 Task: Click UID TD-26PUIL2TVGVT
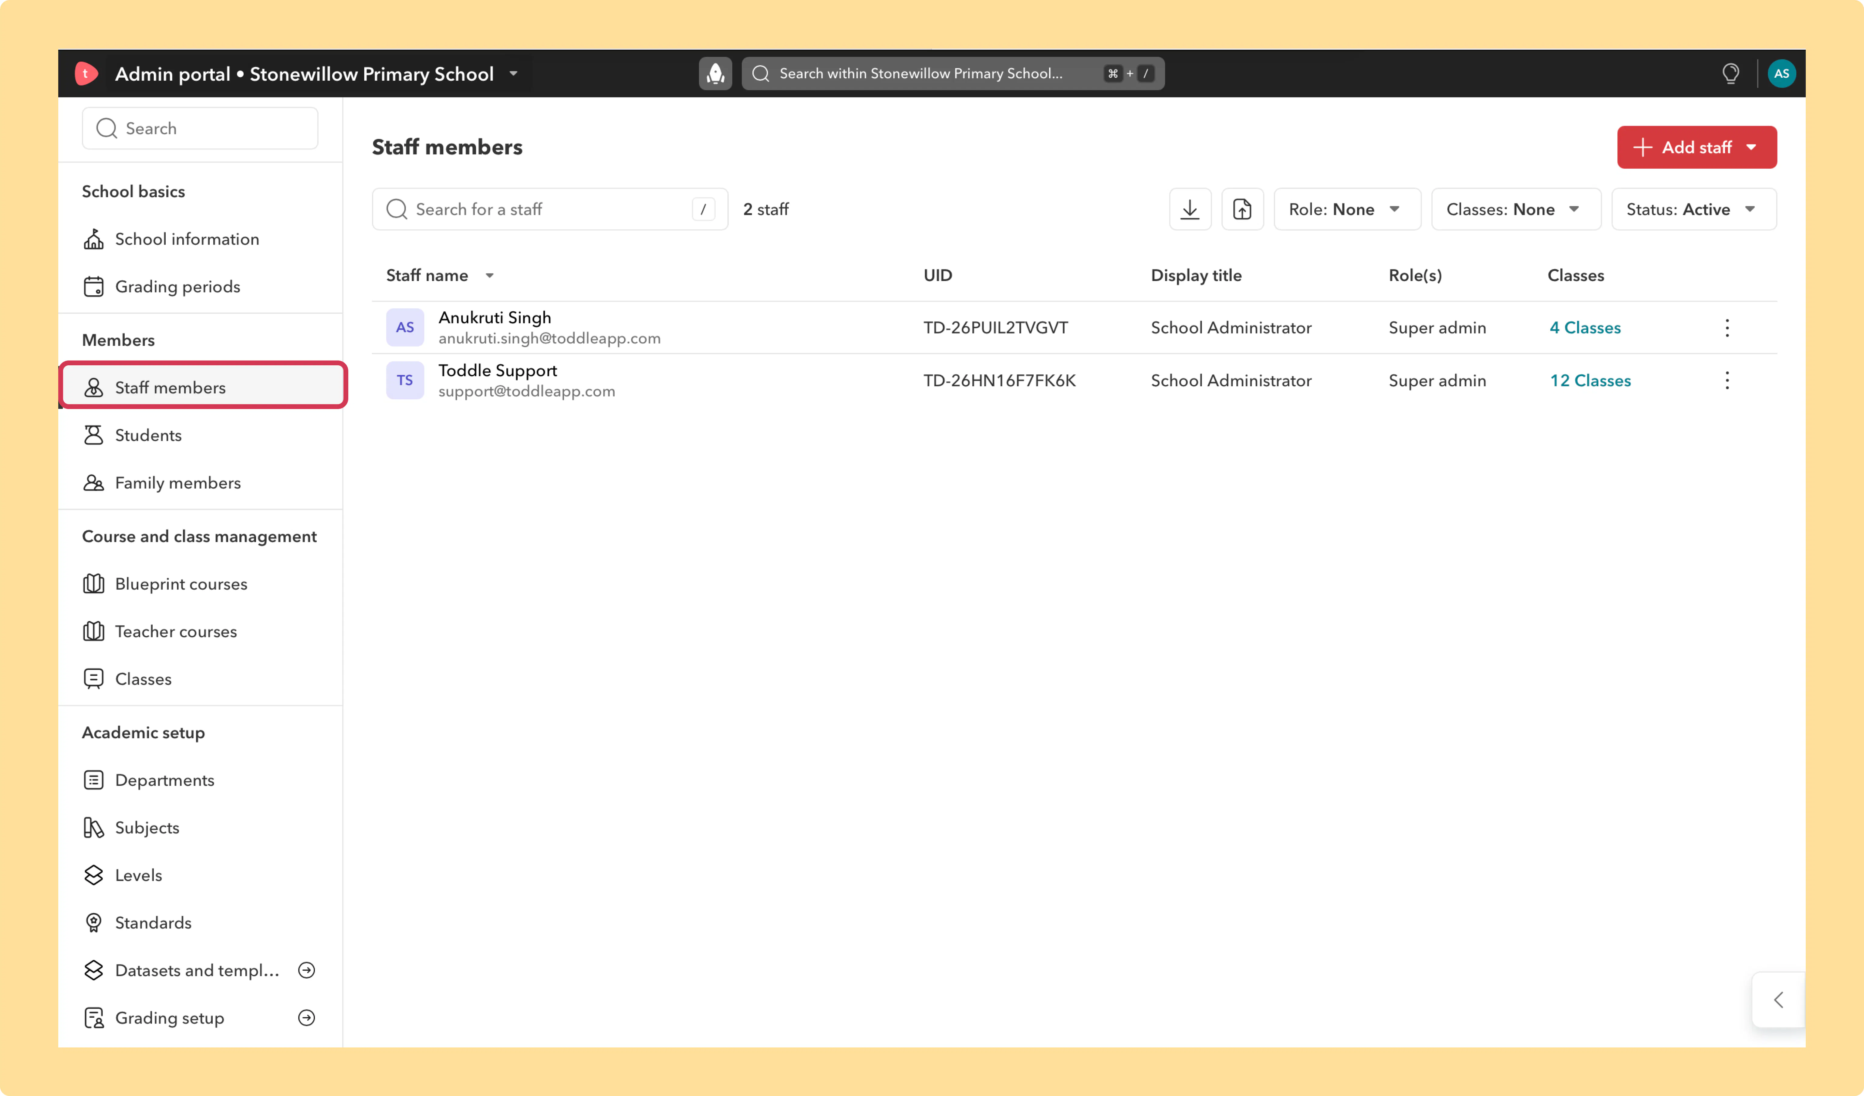[x=996, y=328]
